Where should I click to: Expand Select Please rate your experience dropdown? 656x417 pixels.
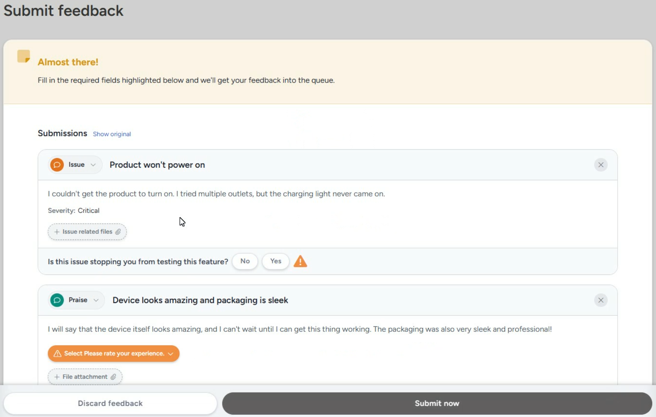(x=114, y=354)
